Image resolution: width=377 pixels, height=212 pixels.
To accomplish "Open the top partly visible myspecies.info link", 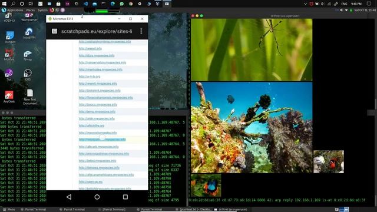I will 105,42.
